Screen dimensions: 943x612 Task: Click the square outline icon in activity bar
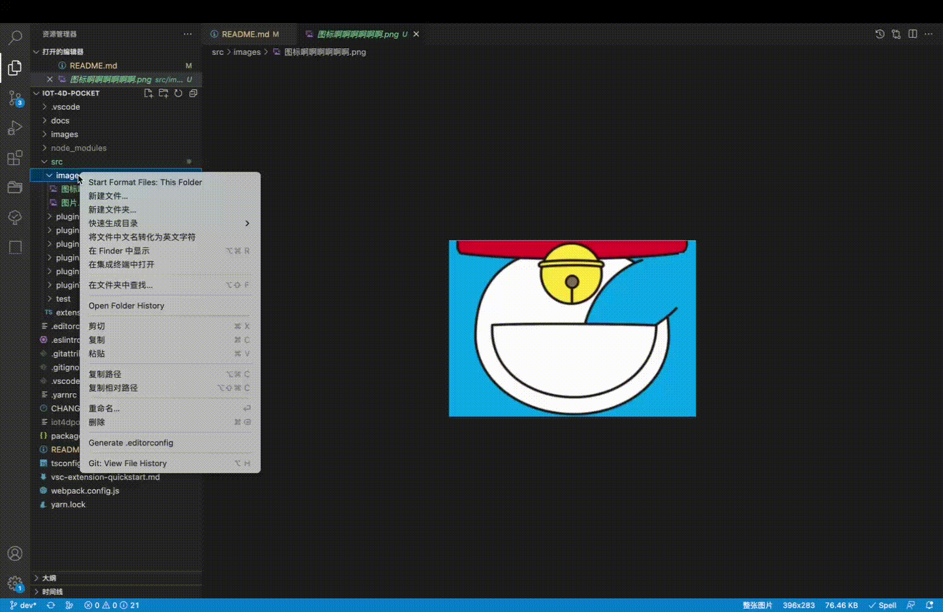pyautogui.click(x=15, y=247)
